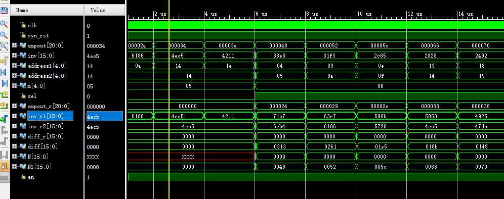Select the N1[15:0] signal name

(39, 167)
